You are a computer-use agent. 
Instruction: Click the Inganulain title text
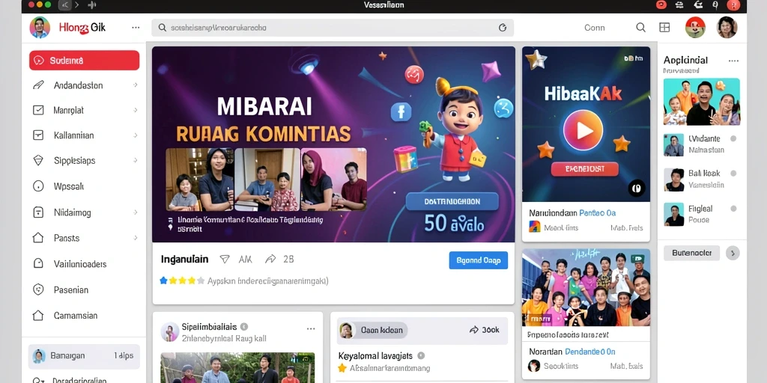[184, 260]
